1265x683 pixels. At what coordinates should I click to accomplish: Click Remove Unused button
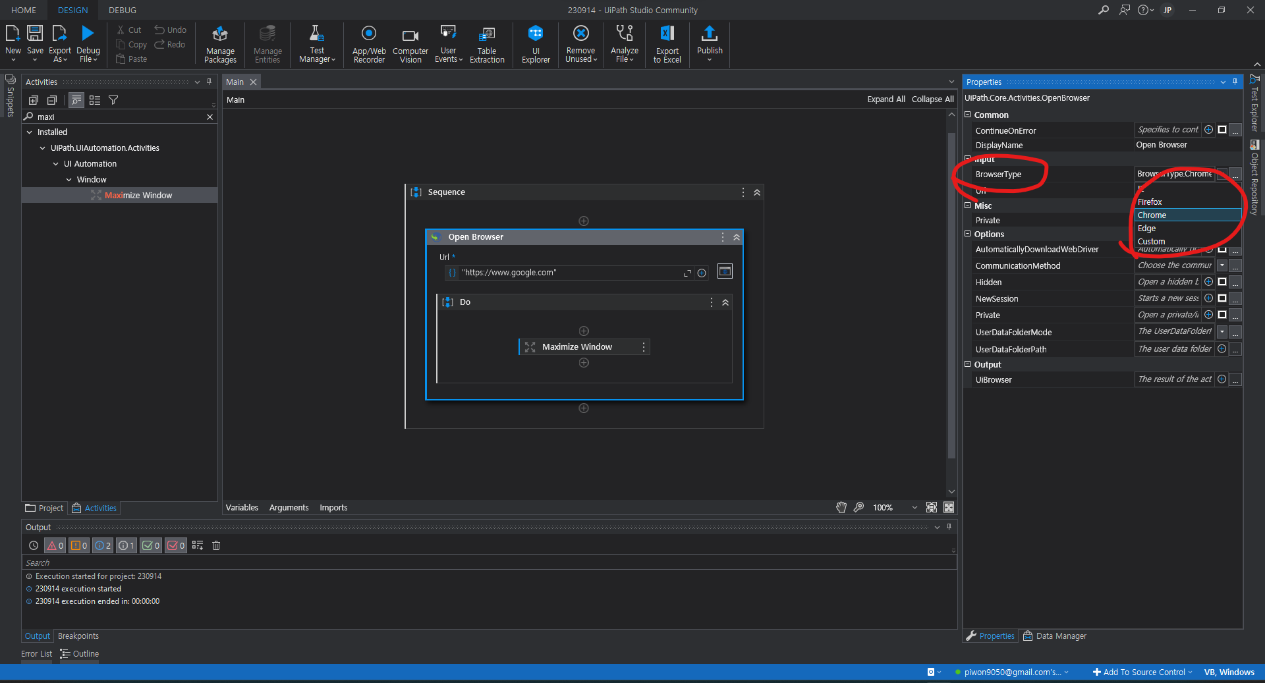[x=580, y=43]
